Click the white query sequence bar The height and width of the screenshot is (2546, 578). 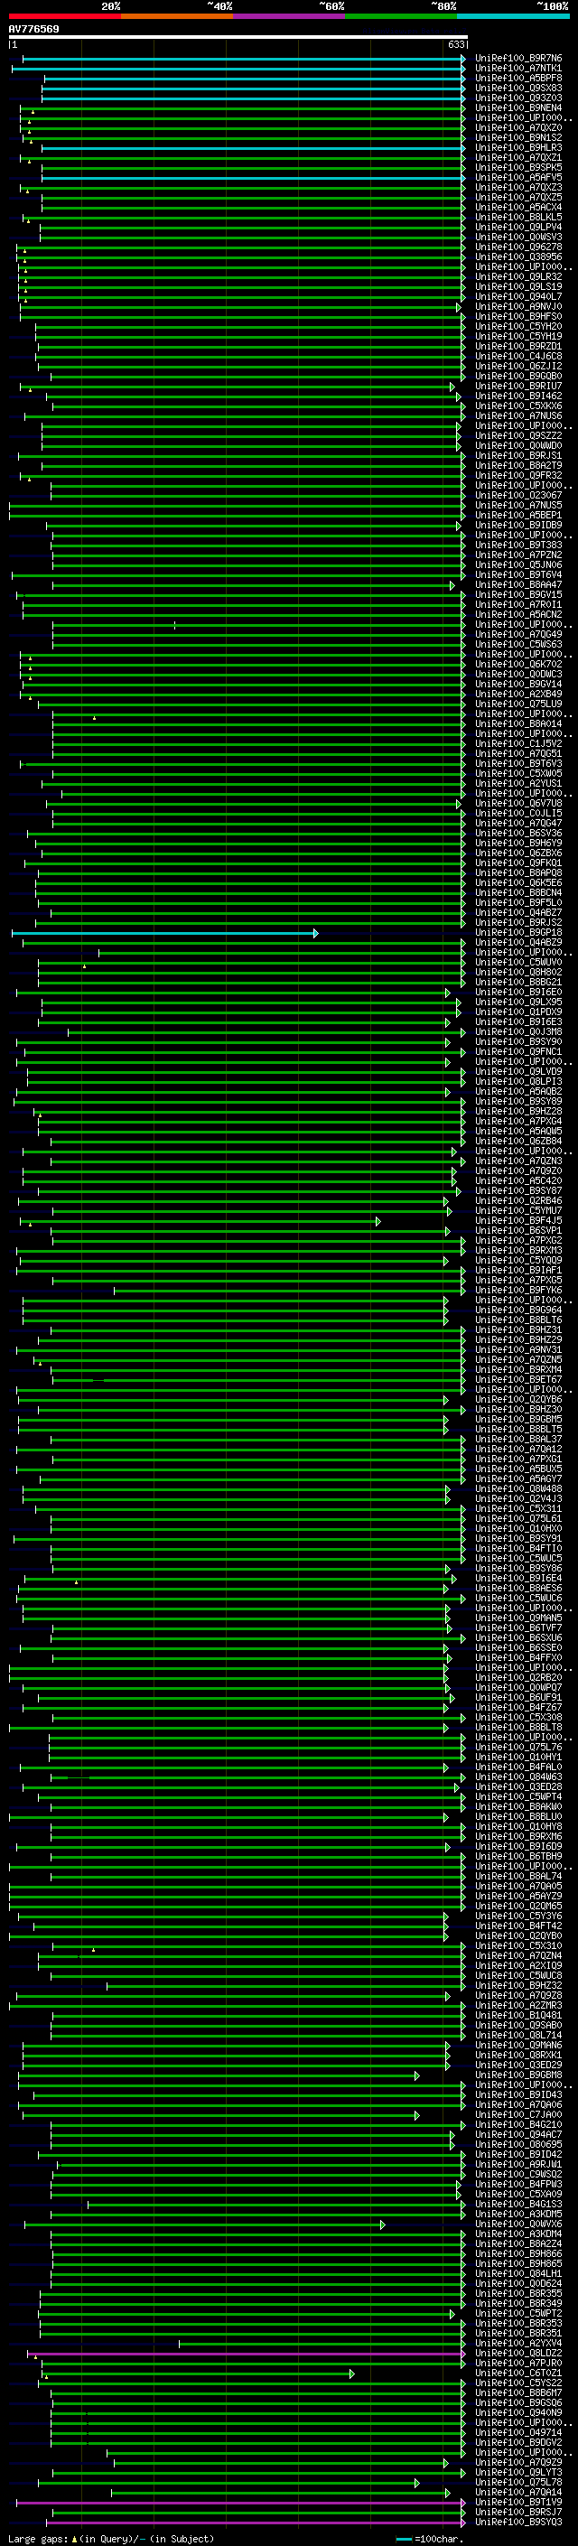pos(238,38)
